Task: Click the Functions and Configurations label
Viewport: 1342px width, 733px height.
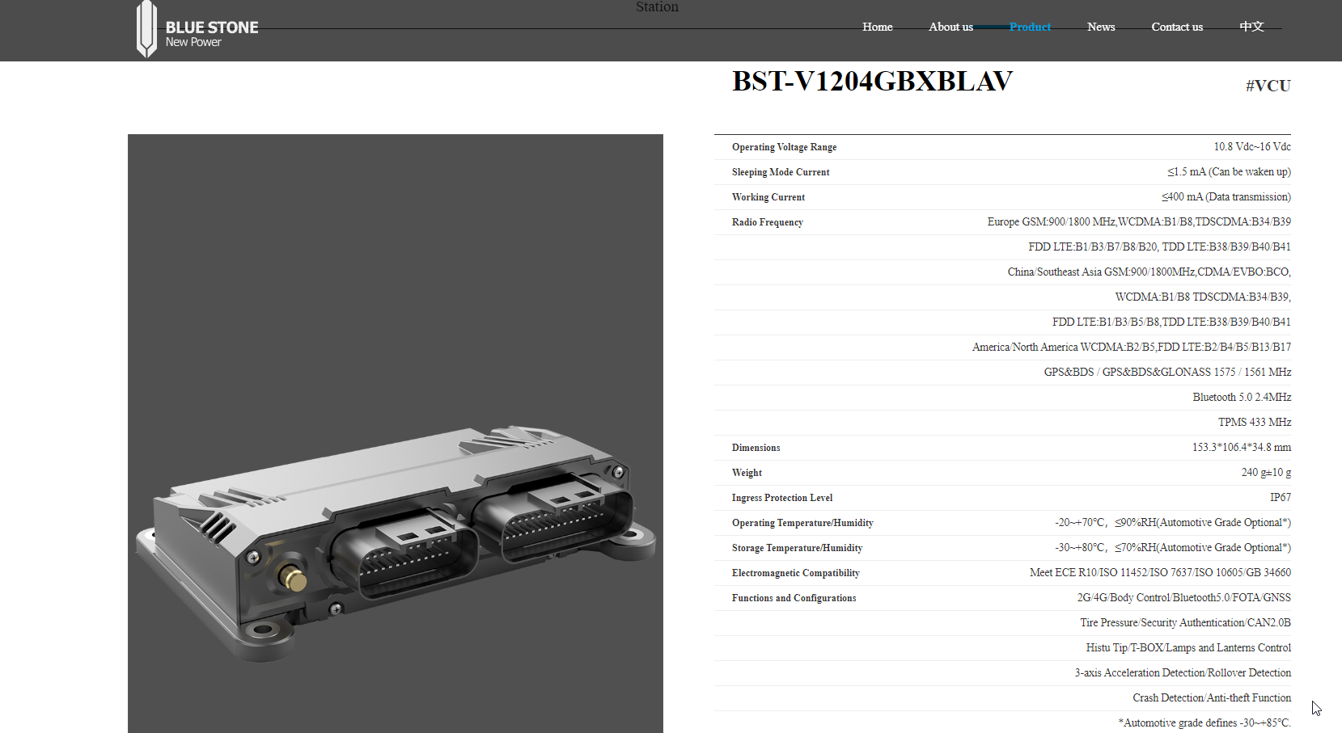Action: (x=794, y=598)
